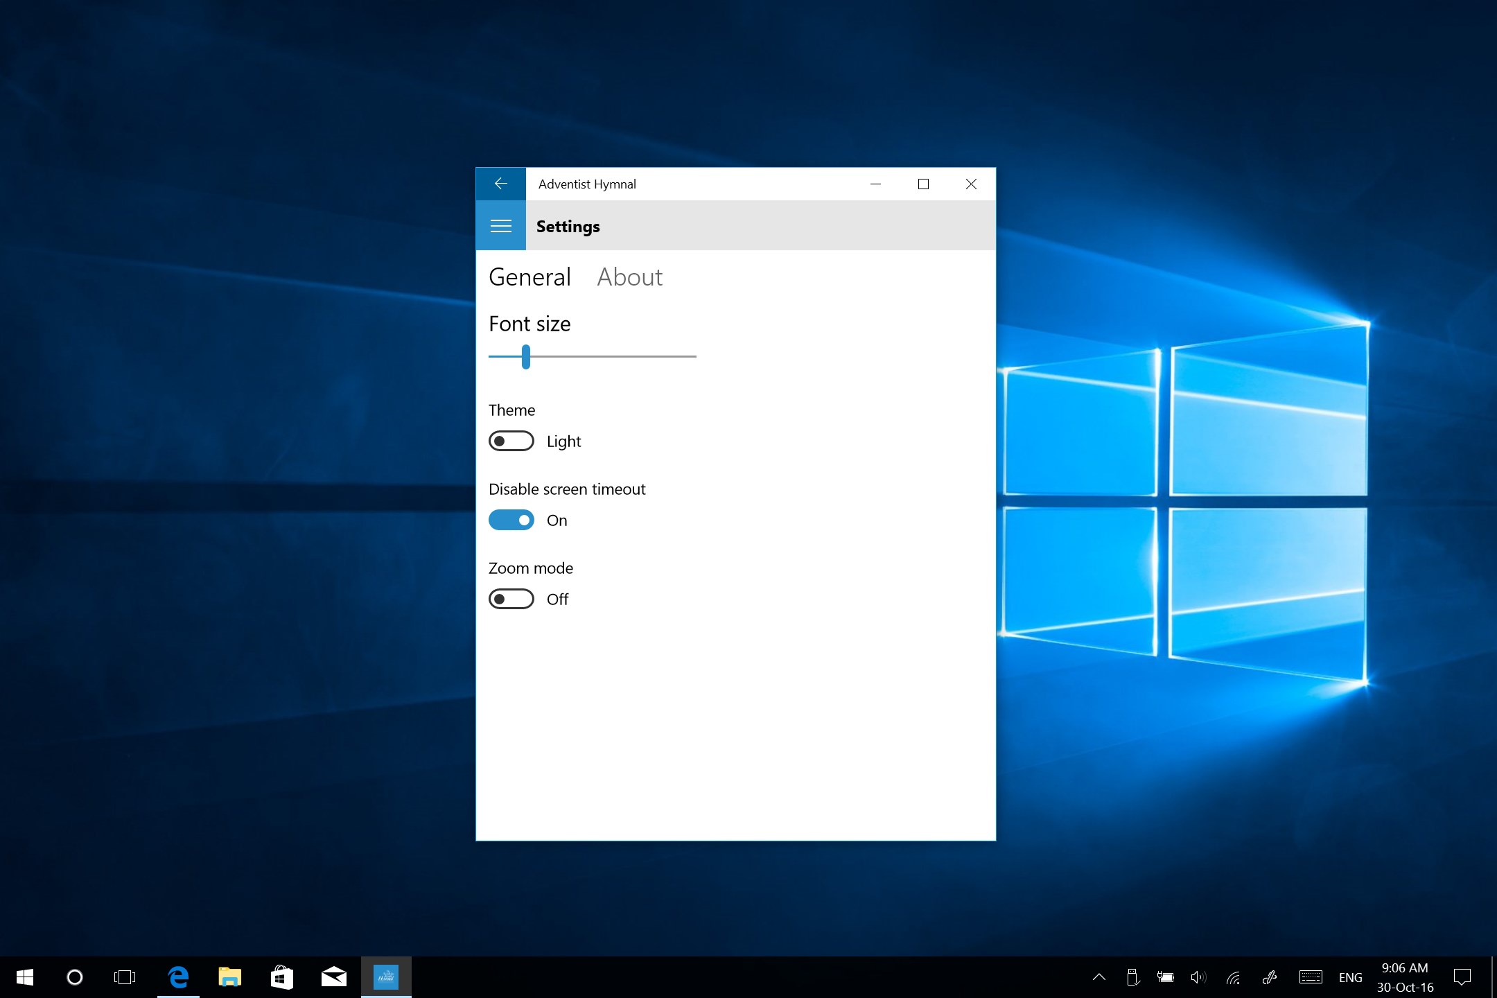Toggle the Theme switch from Light

click(511, 441)
